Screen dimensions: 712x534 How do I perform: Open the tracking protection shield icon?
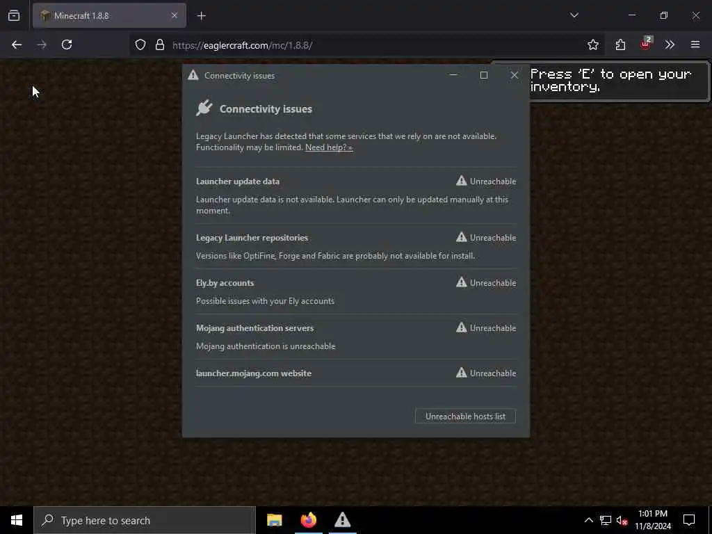tap(140, 44)
